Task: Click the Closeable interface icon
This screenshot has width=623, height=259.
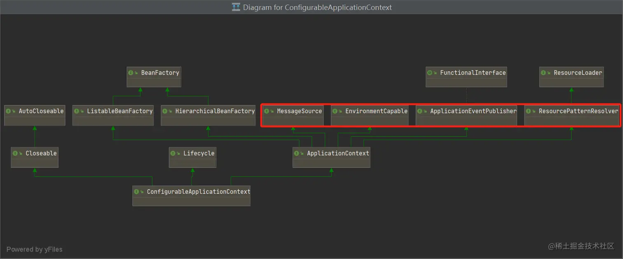Action: click(15, 153)
